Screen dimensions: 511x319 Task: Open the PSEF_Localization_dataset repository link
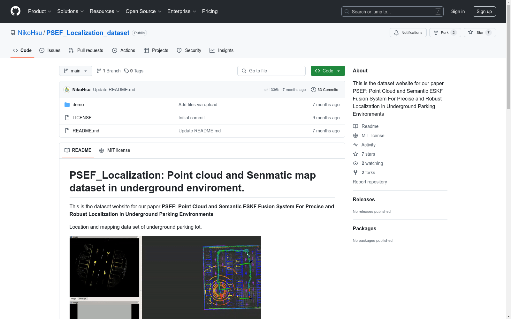88,33
